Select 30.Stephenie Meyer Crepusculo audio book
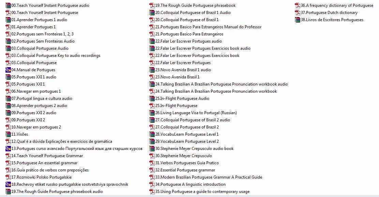The height and width of the screenshot is (197, 379). click(194, 149)
